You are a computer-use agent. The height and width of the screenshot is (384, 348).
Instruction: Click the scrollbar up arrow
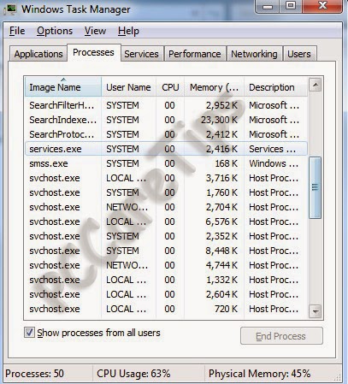(316, 85)
